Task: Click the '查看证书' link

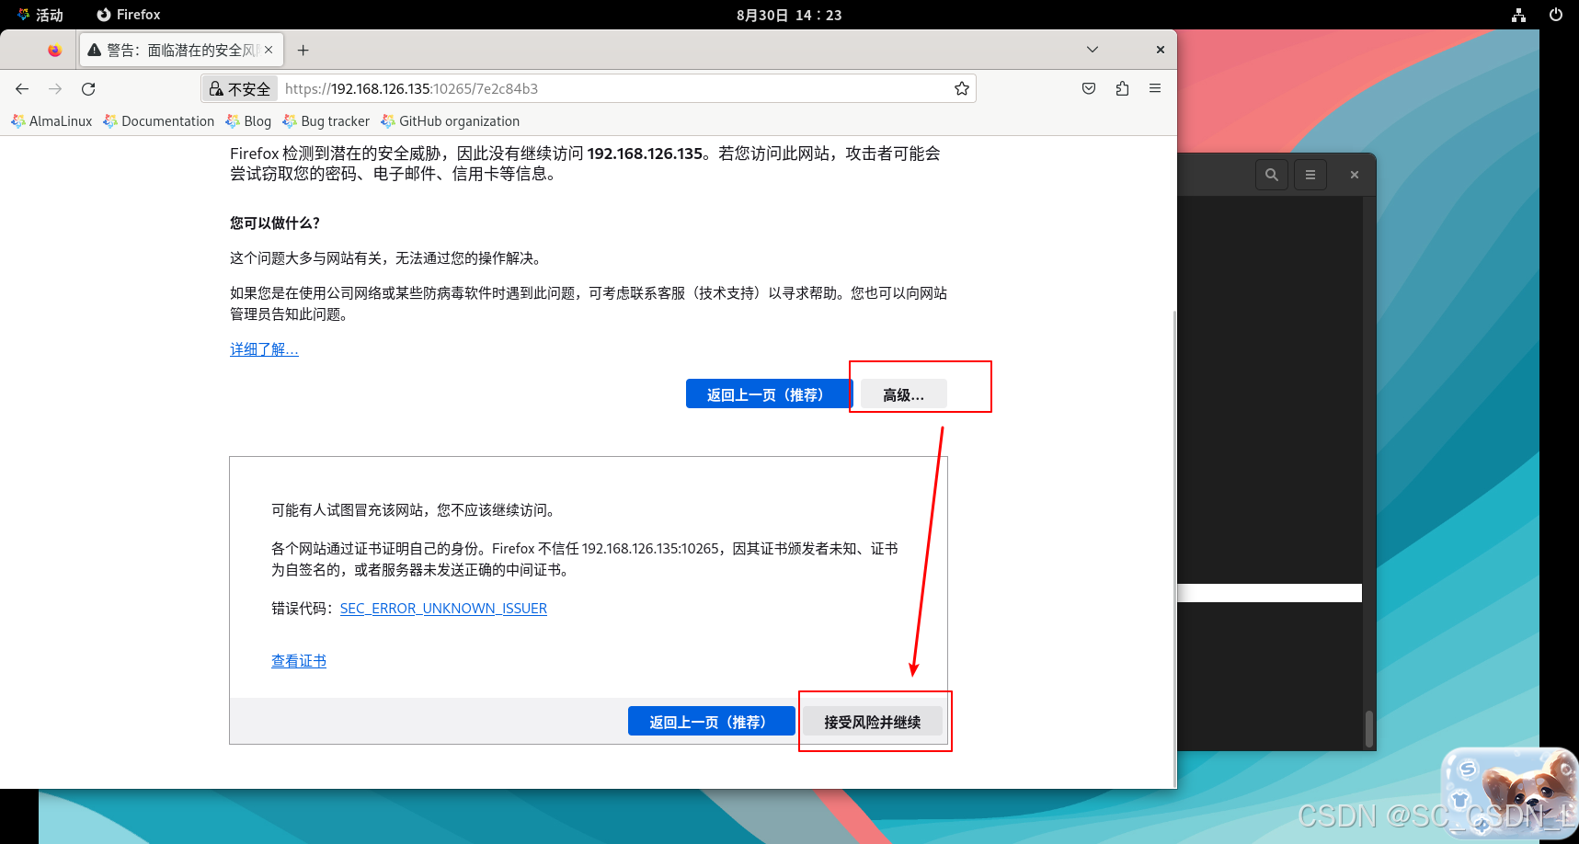Action: (299, 661)
